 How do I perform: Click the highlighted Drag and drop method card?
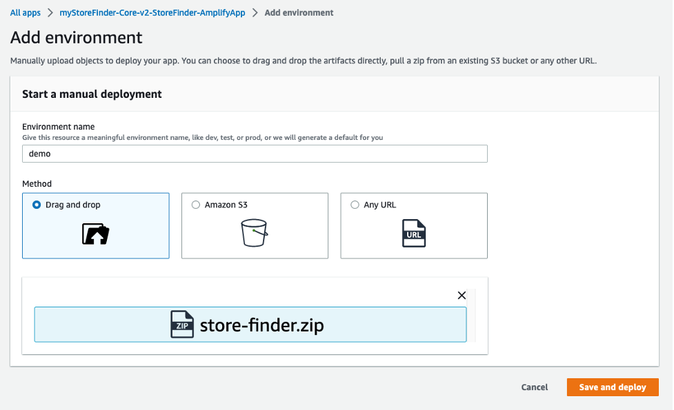point(95,225)
